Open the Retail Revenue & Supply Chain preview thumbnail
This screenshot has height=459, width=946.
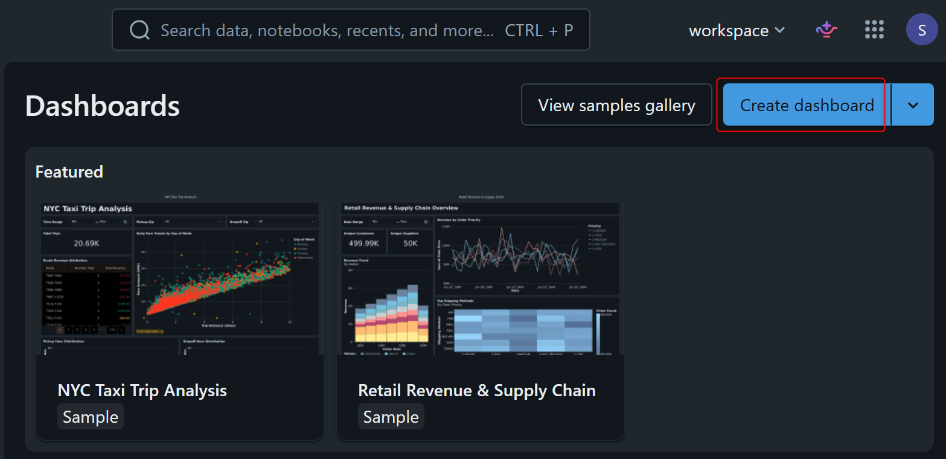click(480, 275)
